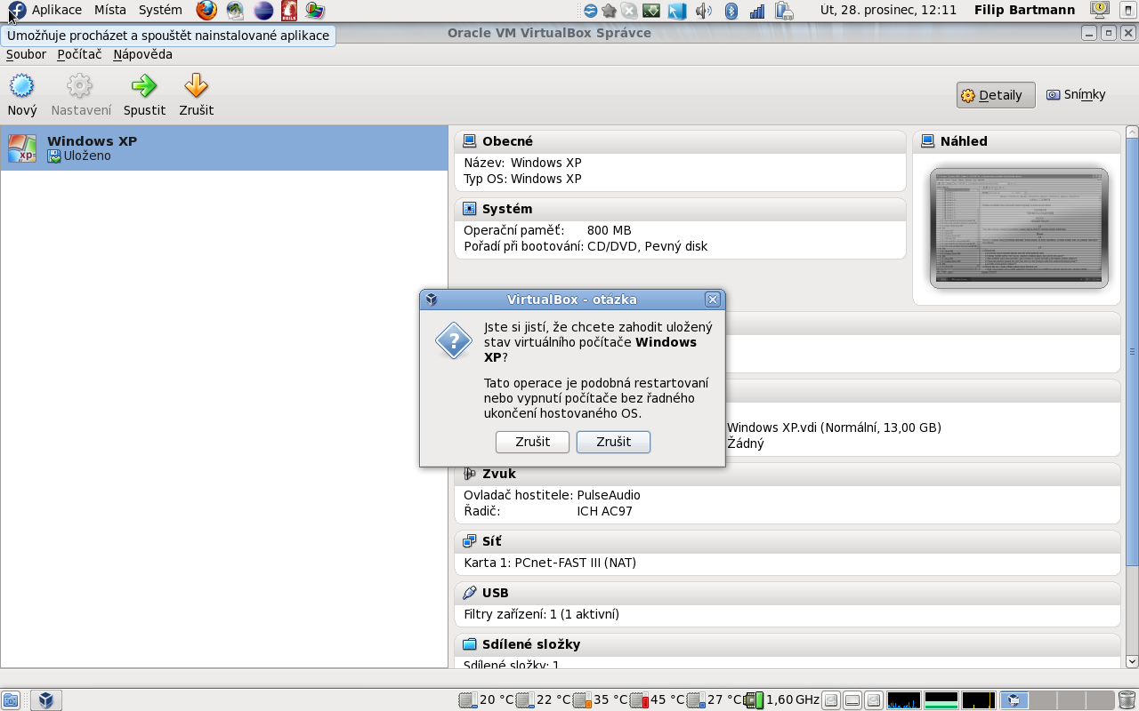This screenshot has width=1139, height=711.
Task: Click the question mark dialog icon
Action: click(453, 340)
